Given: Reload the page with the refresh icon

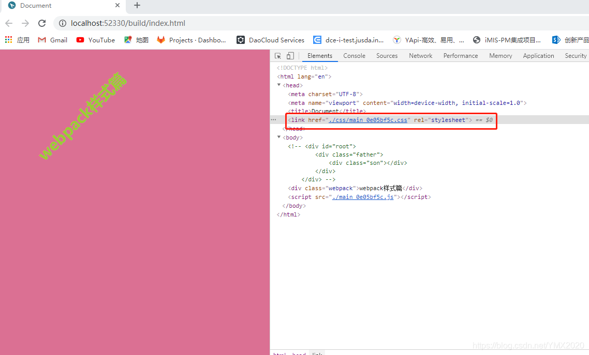Looking at the screenshot, I should pyautogui.click(x=42, y=23).
